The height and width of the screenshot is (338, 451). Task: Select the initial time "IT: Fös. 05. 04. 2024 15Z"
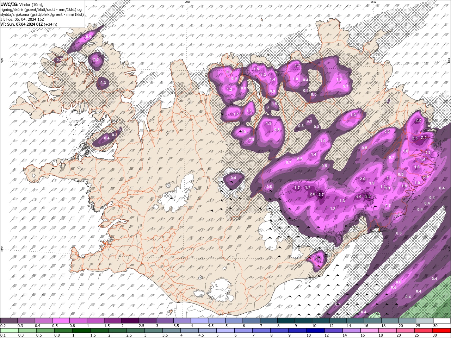coord(22,19)
